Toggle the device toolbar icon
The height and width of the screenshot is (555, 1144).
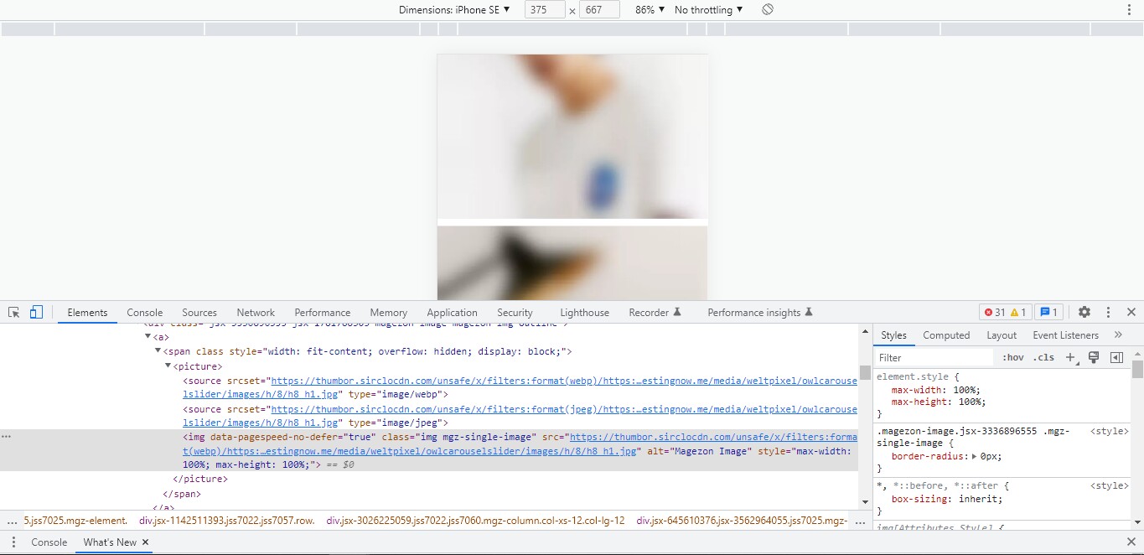(x=35, y=311)
